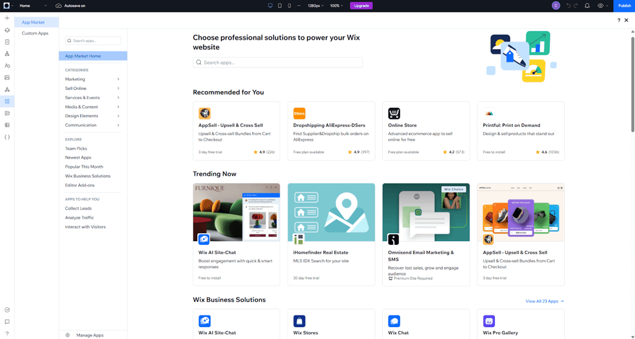Viewport: 635px width, 339px height.
Task: Click the Autosave on indicator
Action: pyautogui.click(x=71, y=6)
